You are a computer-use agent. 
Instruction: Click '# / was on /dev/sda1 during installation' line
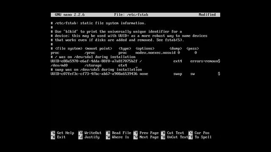pos(93,57)
